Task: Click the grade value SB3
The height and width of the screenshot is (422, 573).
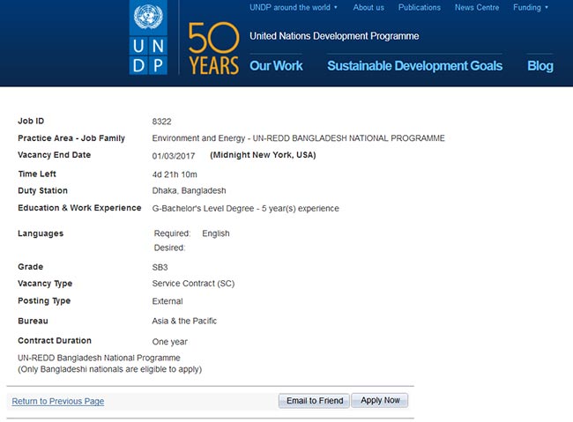Action: 160,267
